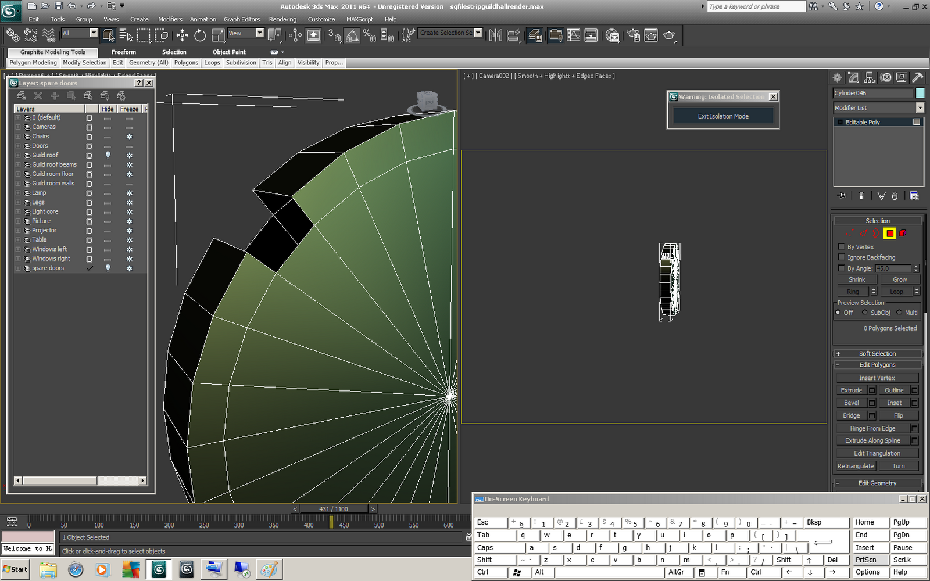Screen dimensions: 930x581
Task: Click the Exit Isolation Mode button
Action: (723, 116)
